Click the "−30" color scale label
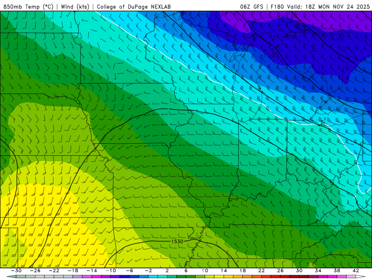 [x=16, y=271]
